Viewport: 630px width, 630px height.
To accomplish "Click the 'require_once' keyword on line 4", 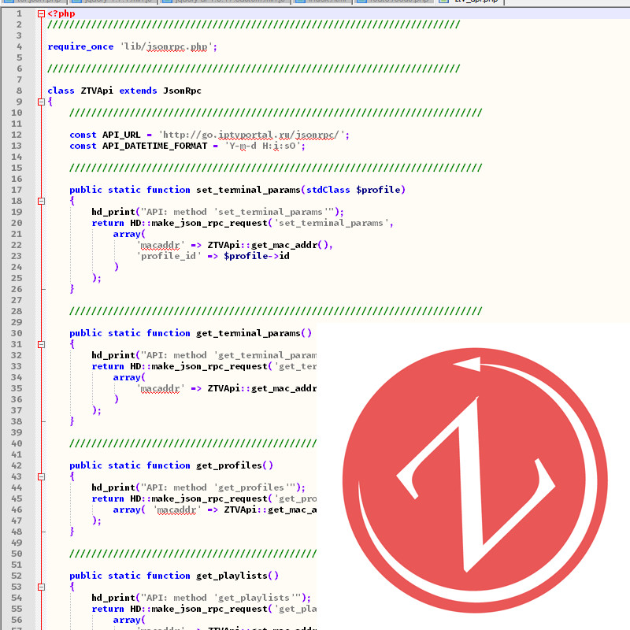I will (80, 46).
